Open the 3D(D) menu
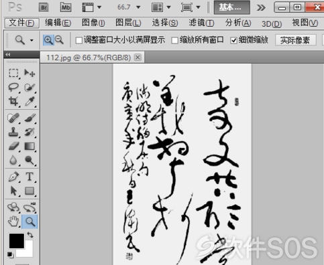The width and height of the screenshot is (324, 265). (x=272, y=23)
